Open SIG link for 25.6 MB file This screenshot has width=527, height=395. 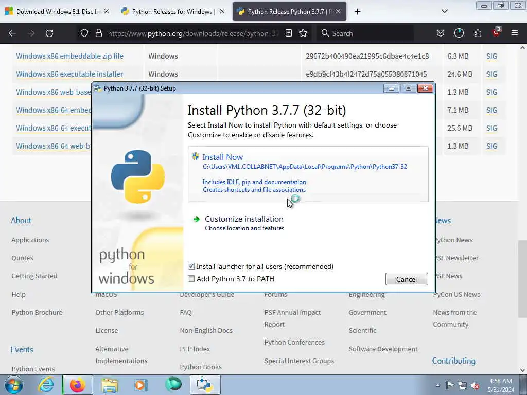[491, 128]
